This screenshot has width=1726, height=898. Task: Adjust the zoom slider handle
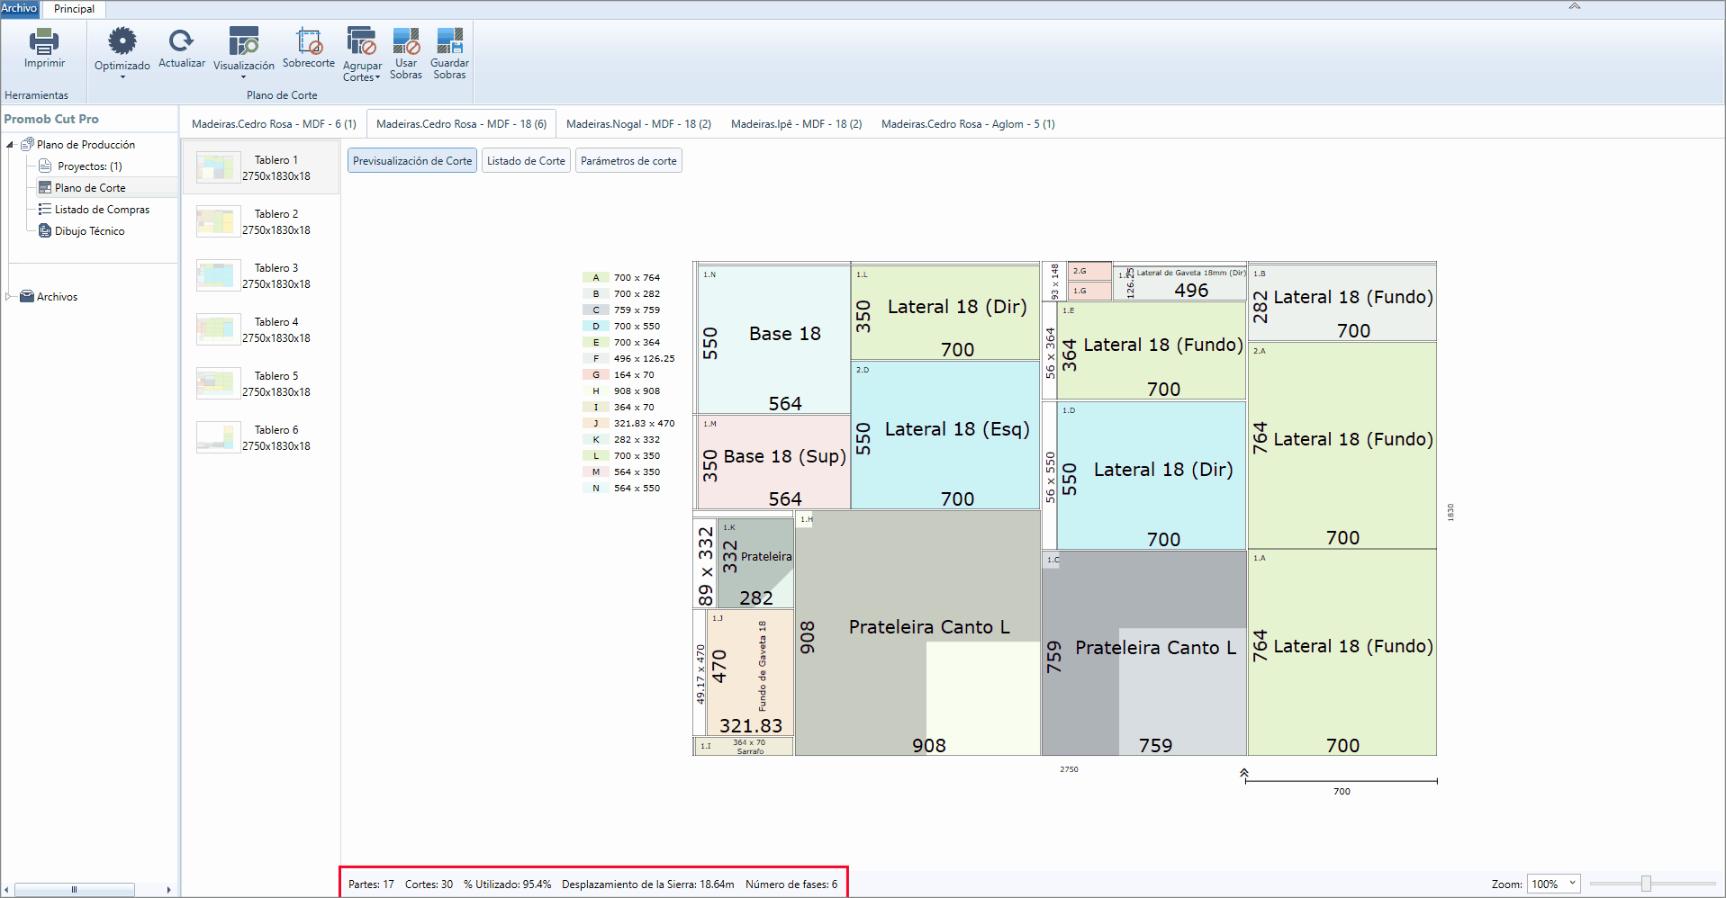click(1646, 884)
